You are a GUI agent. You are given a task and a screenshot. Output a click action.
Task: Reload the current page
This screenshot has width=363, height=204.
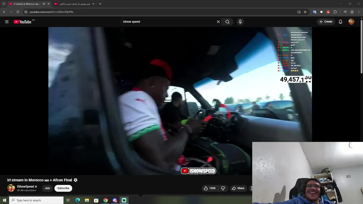[x=18, y=12]
